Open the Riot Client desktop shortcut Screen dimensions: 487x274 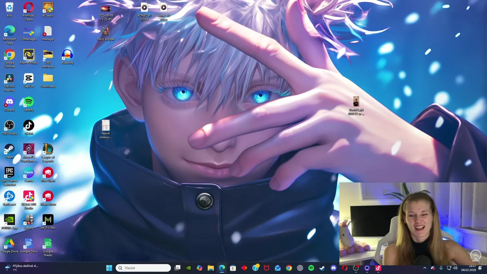pos(48,175)
